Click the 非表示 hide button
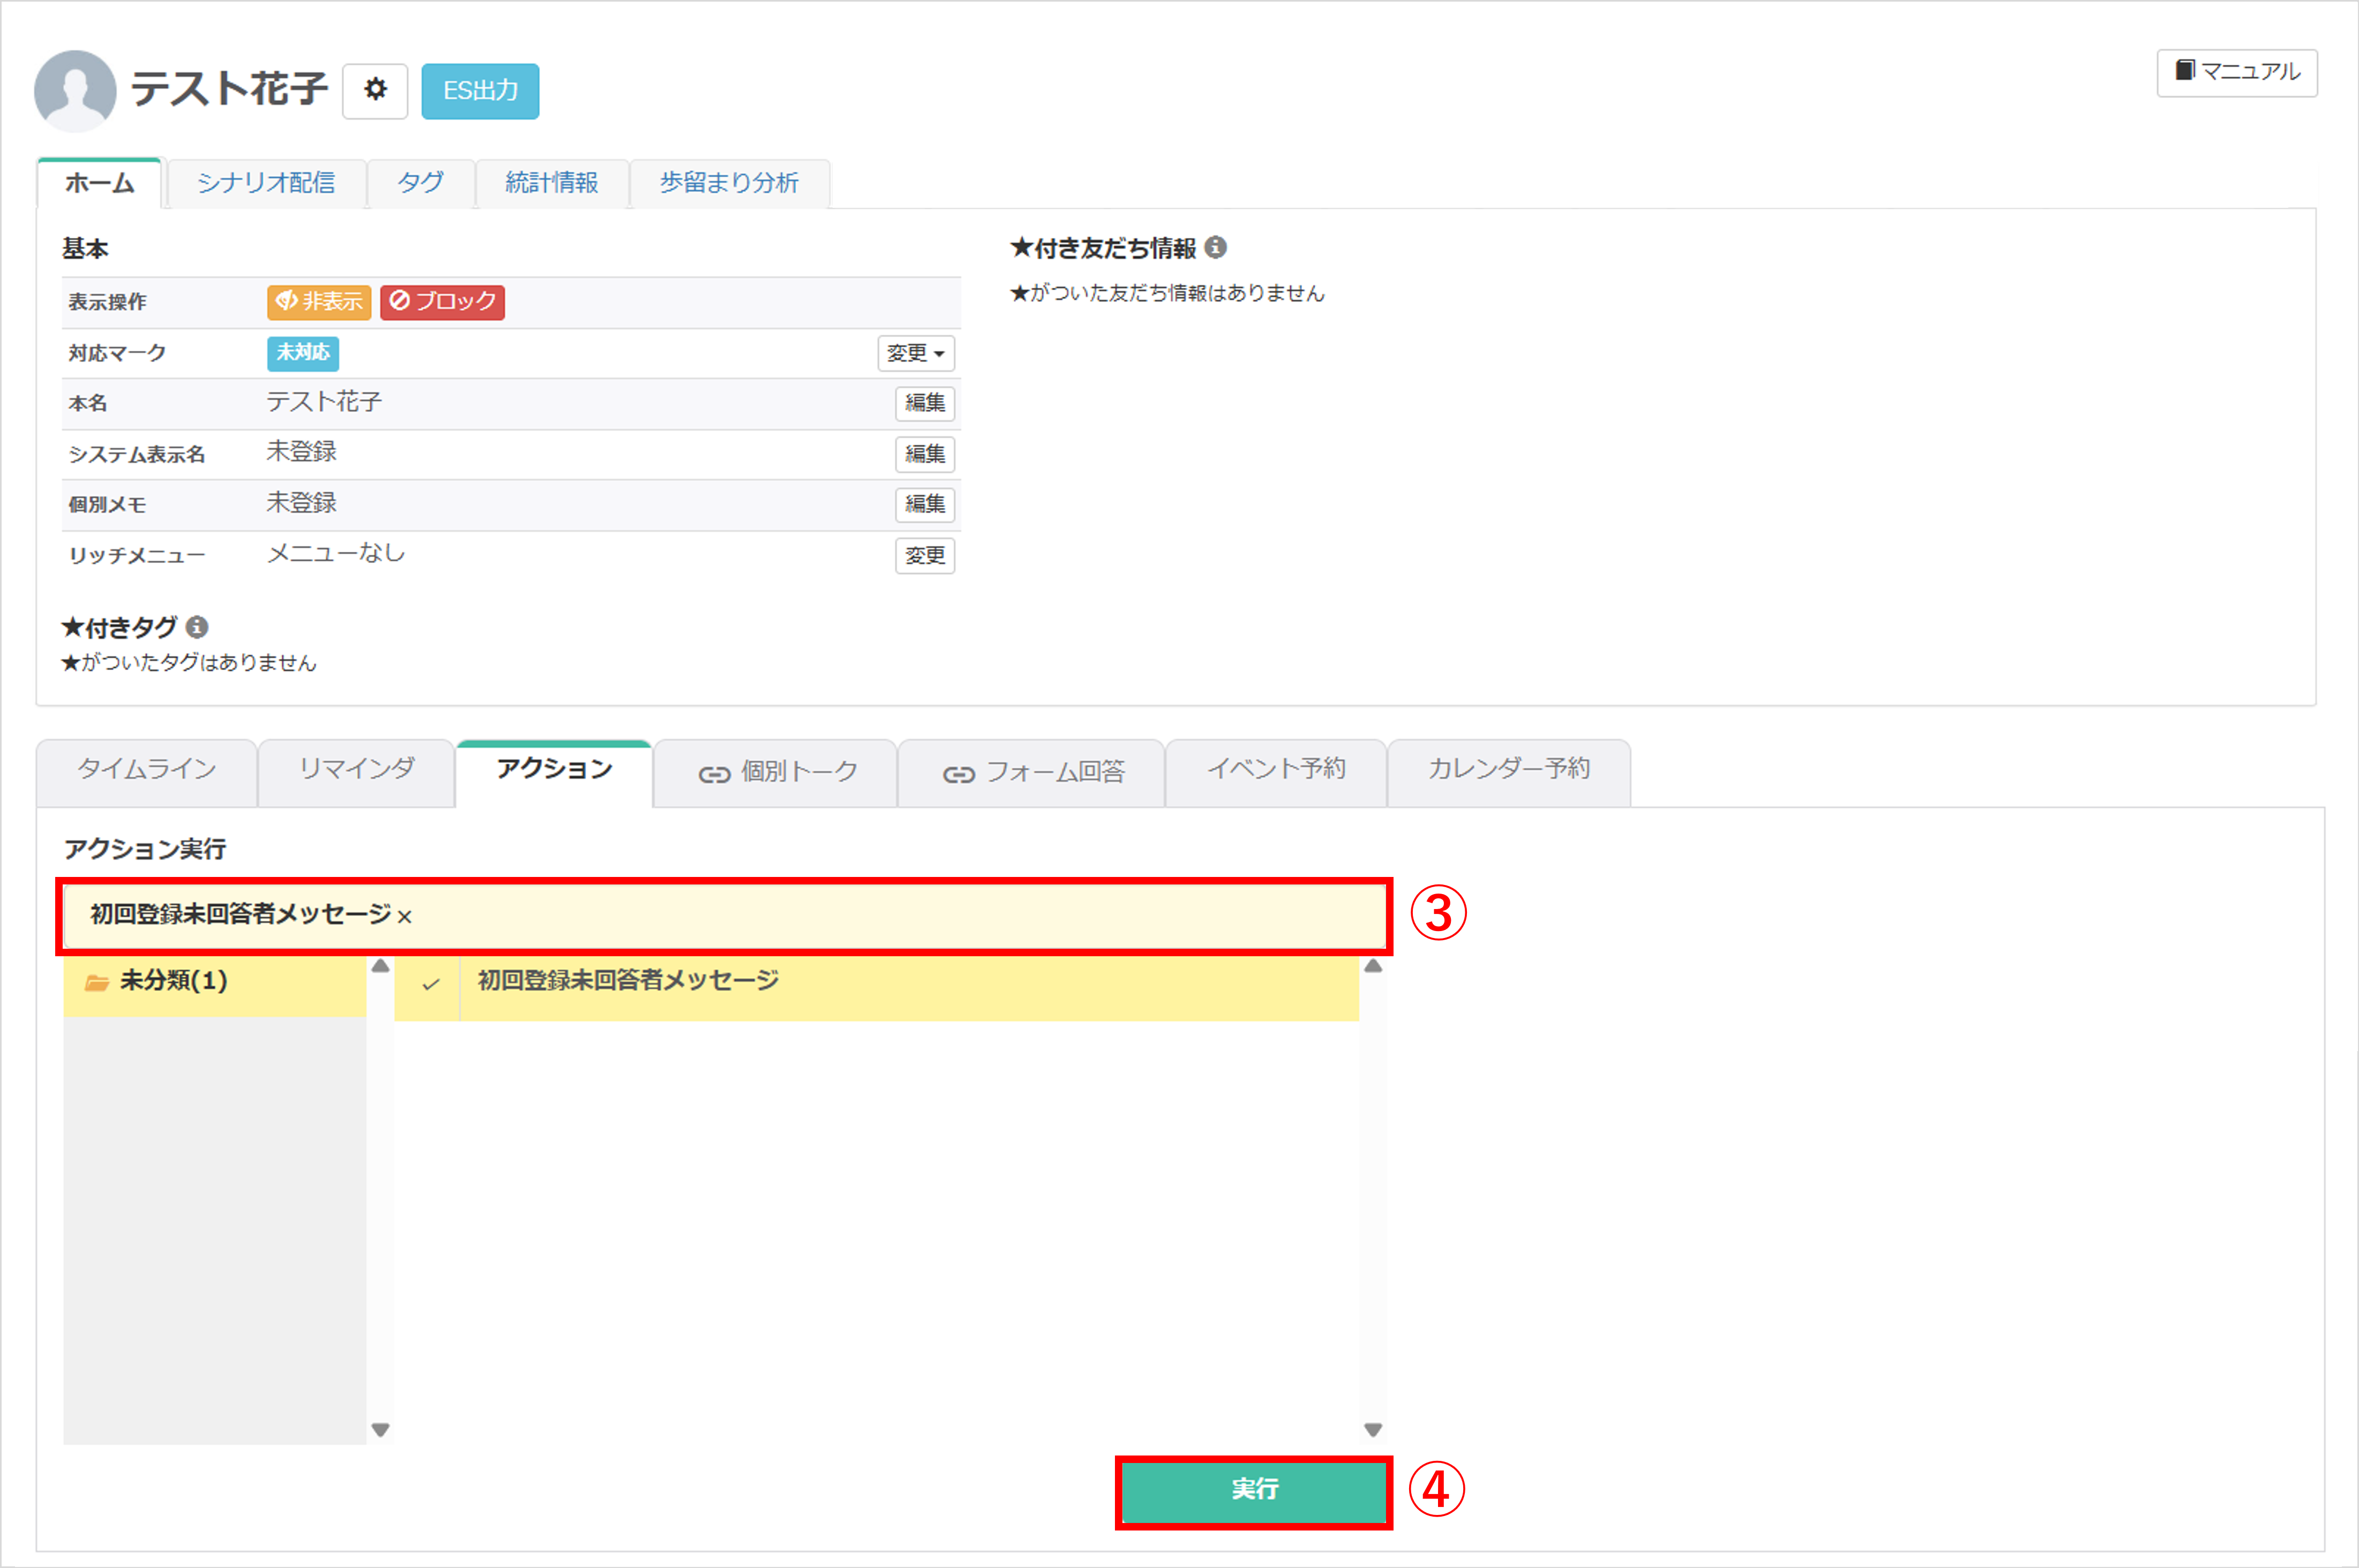Viewport: 2359px width, 1568px height. tap(319, 301)
